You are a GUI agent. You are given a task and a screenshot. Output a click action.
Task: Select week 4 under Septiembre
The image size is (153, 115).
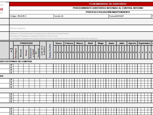pyautogui.click(x=149, y=52)
